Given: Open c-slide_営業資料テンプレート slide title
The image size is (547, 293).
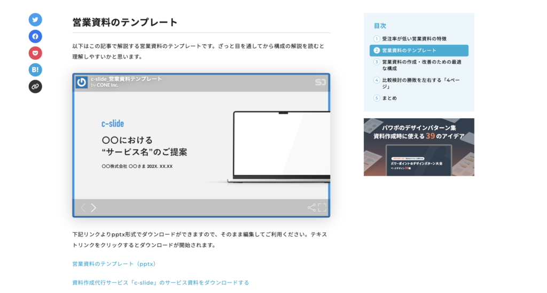Looking at the screenshot, I should [126, 79].
